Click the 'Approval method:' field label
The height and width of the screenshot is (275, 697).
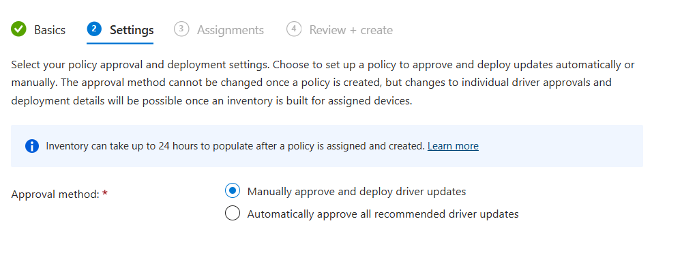tap(55, 194)
